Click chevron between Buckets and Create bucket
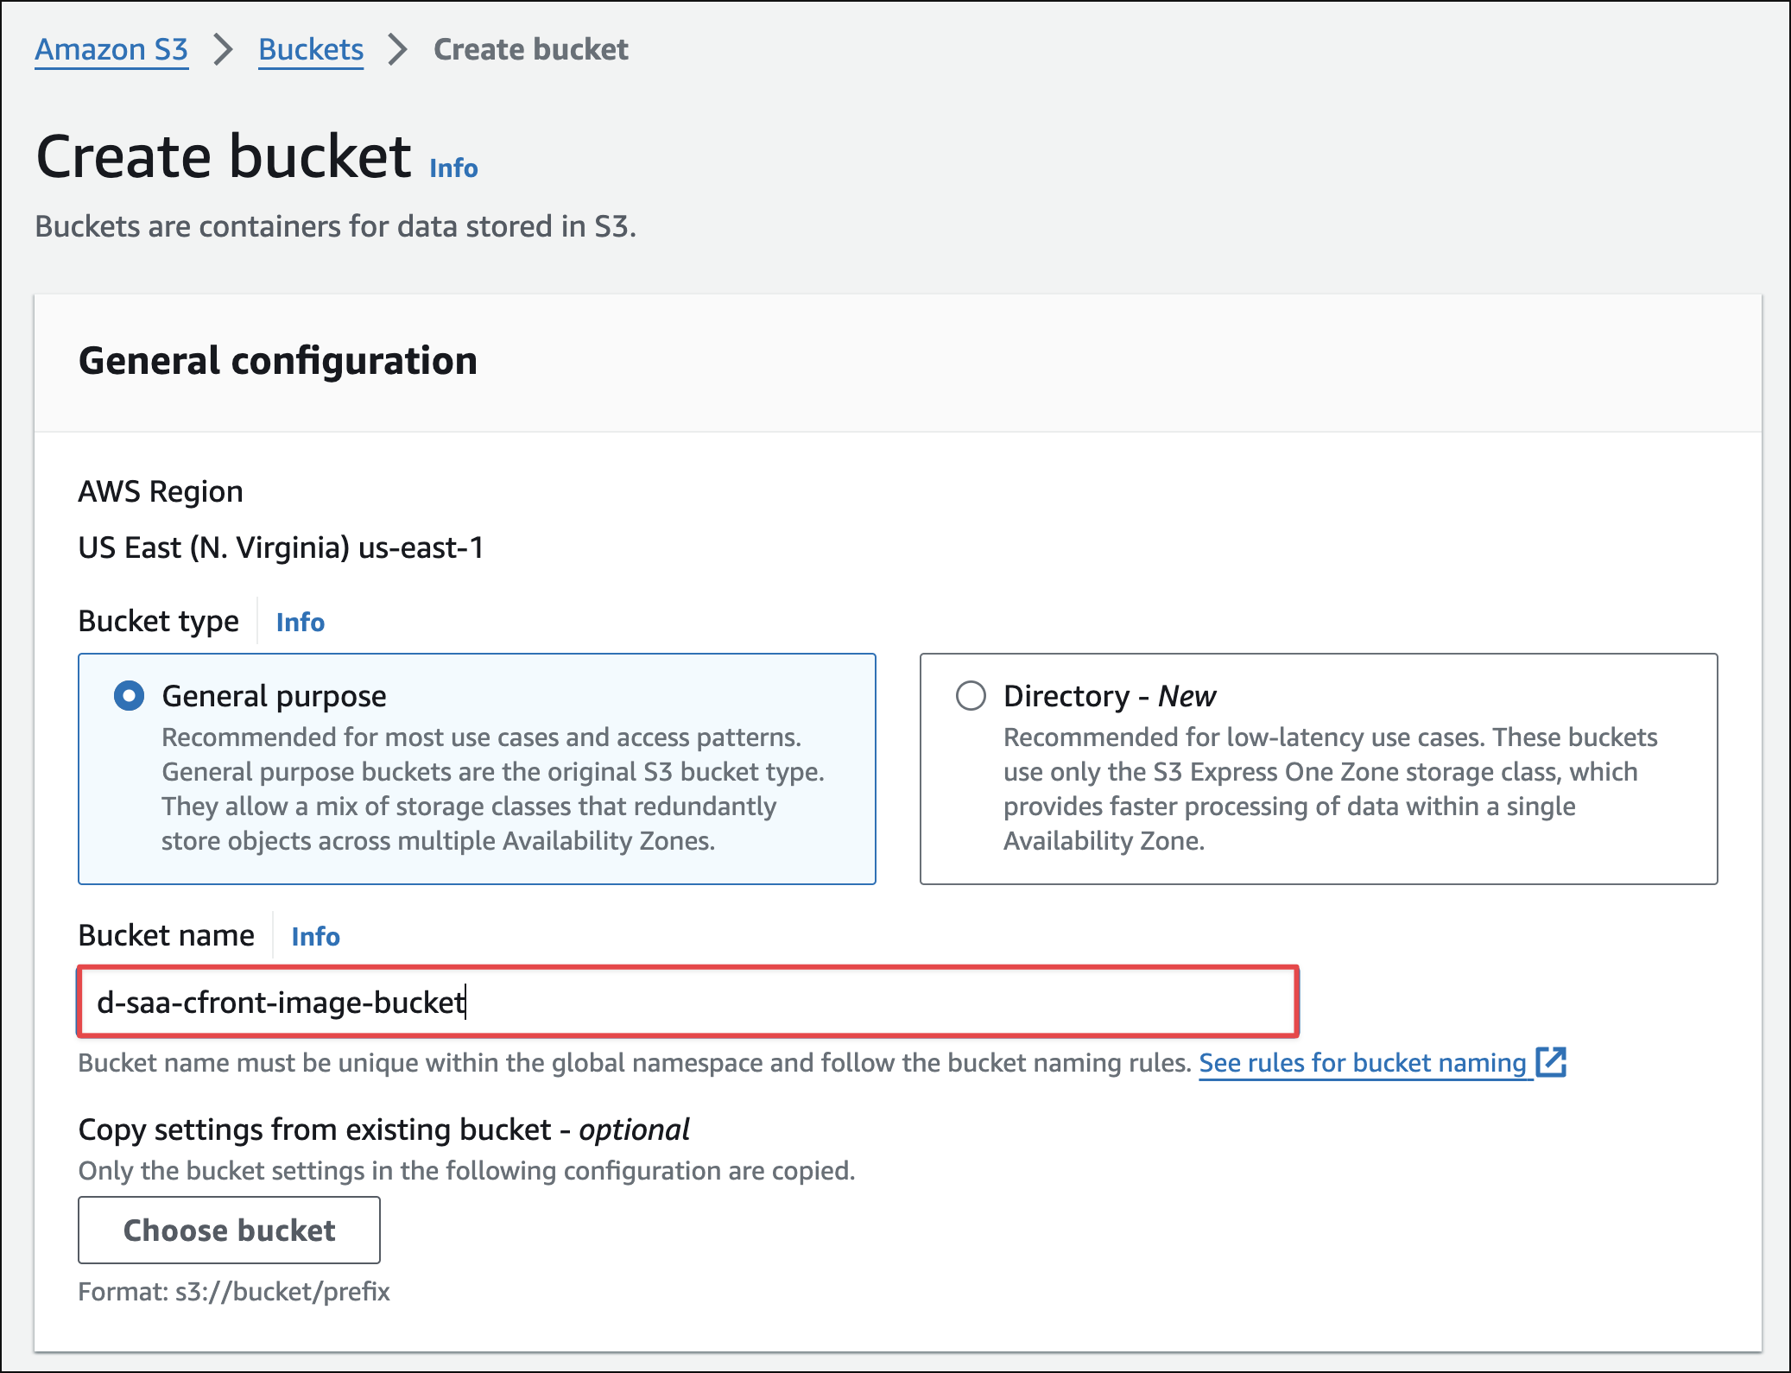Viewport: 1791px width, 1373px height. point(397,50)
